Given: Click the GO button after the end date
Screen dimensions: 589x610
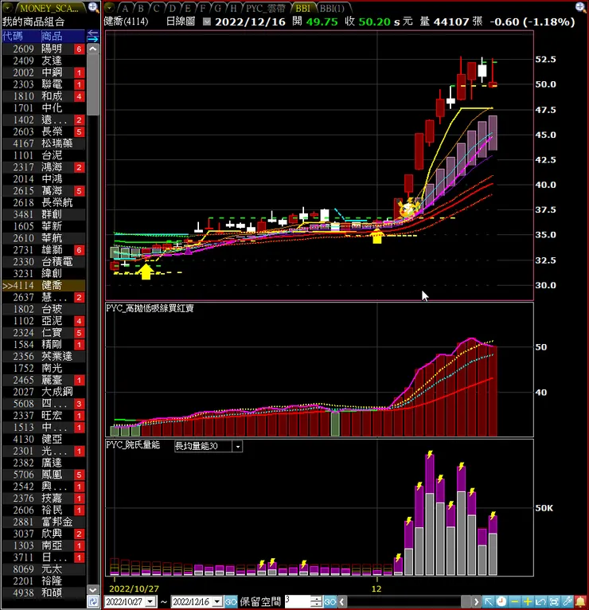Looking at the screenshot, I should tap(231, 602).
